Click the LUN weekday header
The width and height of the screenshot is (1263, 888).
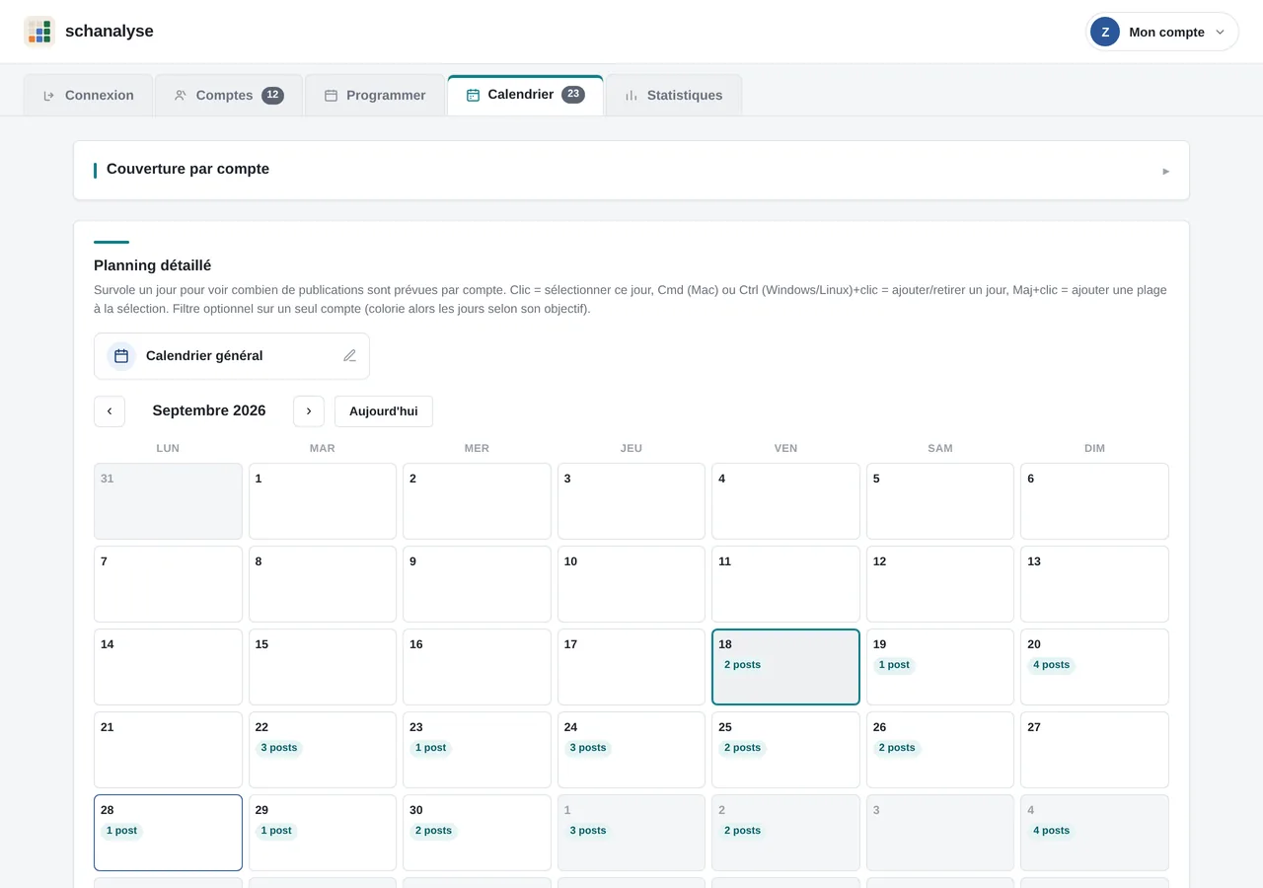pyautogui.click(x=168, y=448)
